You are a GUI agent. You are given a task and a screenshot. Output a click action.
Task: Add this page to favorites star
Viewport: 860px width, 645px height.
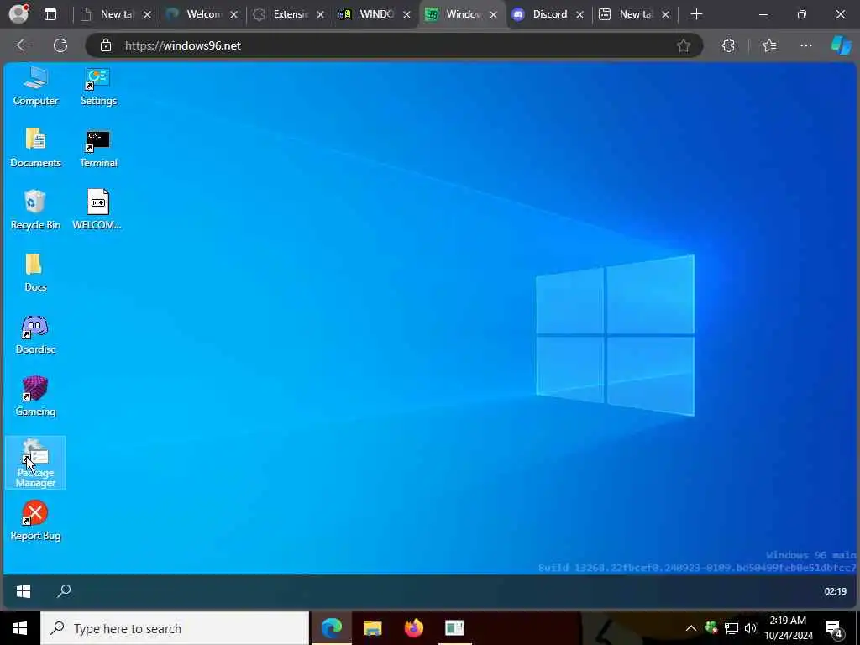(684, 45)
